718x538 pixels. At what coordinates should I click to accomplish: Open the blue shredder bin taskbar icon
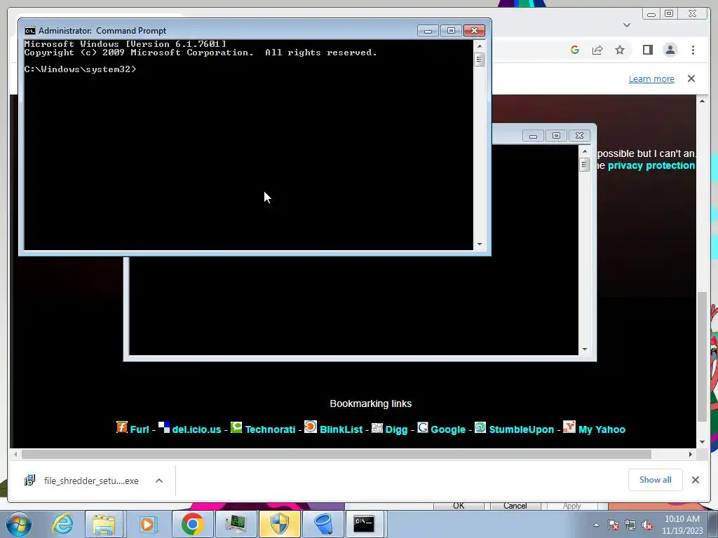pos(323,524)
